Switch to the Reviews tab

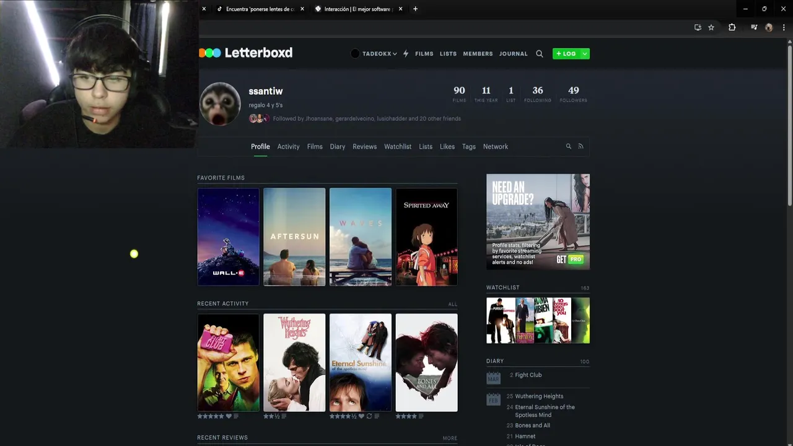pos(364,147)
